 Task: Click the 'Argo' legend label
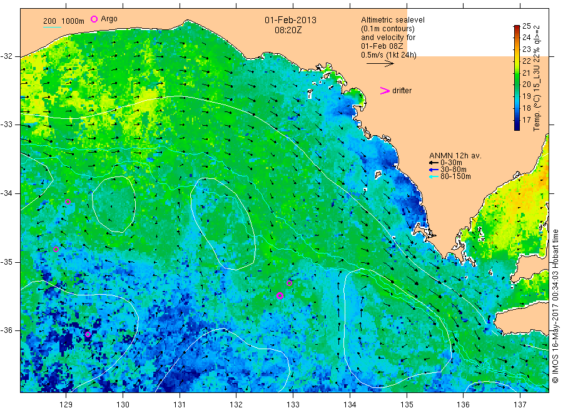(109, 19)
